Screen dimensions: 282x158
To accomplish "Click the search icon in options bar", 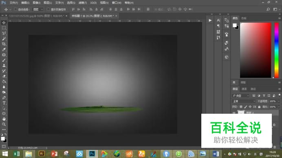I will 268,9.
